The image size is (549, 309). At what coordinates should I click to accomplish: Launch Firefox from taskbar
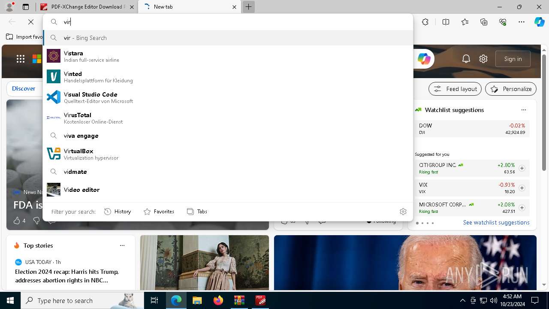pos(218,300)
